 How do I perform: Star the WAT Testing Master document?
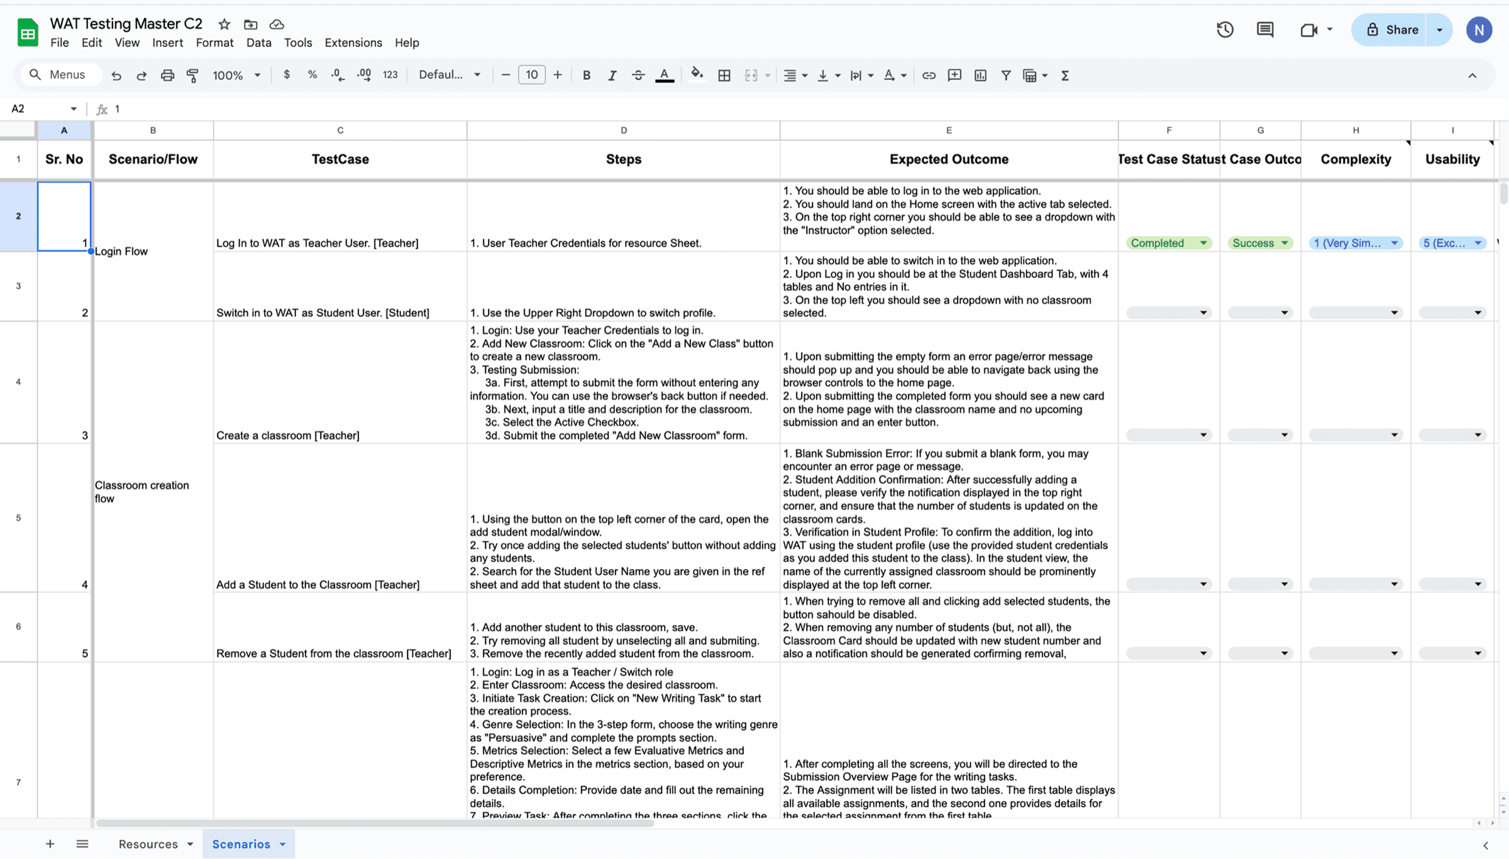pyautogui.click(x=224, y=25)
